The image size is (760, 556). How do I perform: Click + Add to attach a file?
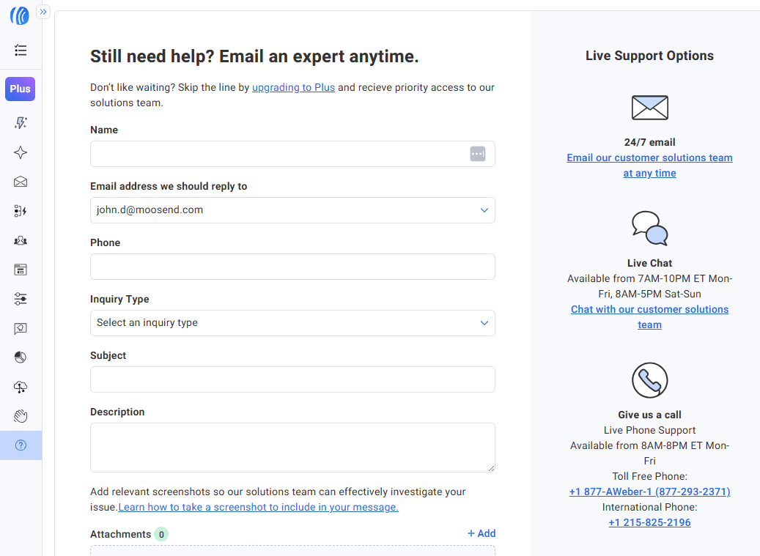coord(482,533)
